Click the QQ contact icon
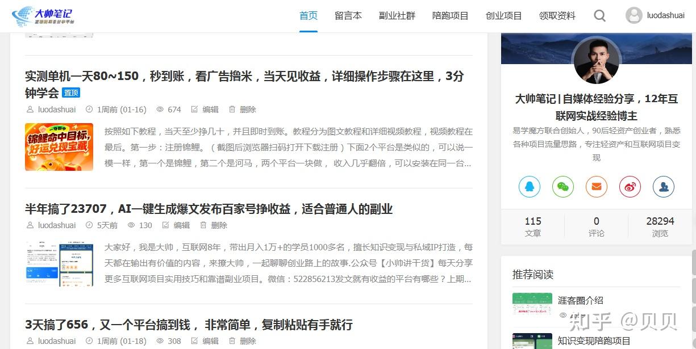 (530, 187)
